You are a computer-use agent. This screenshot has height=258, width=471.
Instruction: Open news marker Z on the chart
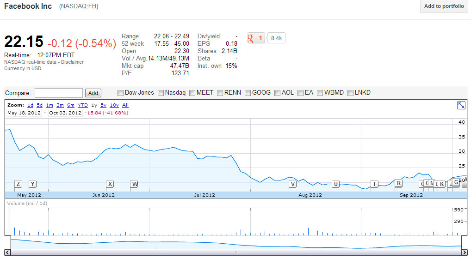tap(19, 184)
